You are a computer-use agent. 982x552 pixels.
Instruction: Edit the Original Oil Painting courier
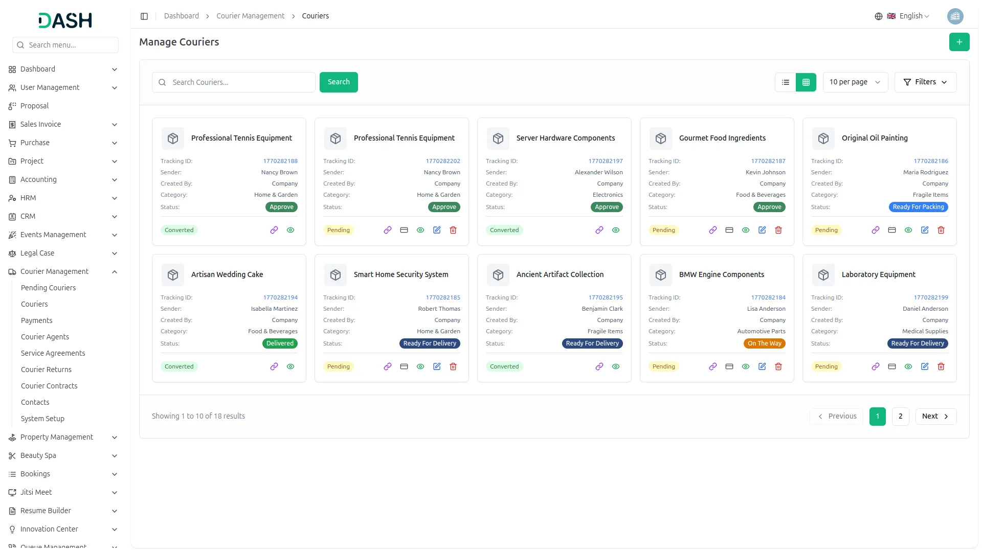tap(924, 230)
